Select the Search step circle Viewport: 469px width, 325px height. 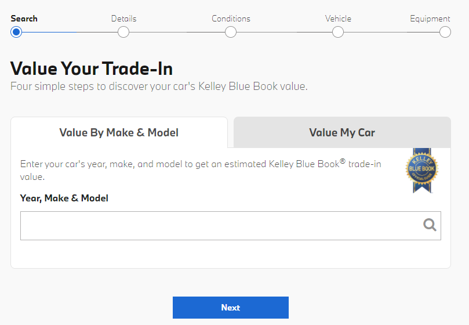(16, 32)
